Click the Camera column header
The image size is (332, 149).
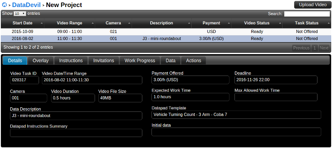click(113, 23)
